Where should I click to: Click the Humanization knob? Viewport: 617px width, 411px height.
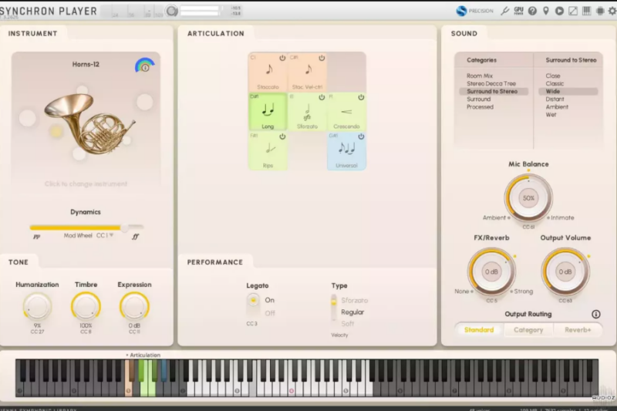(37, 306)
